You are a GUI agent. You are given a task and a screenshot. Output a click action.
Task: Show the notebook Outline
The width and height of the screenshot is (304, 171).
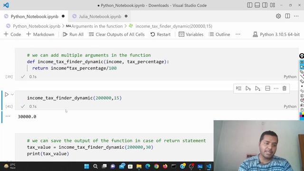tap(219, 34)
